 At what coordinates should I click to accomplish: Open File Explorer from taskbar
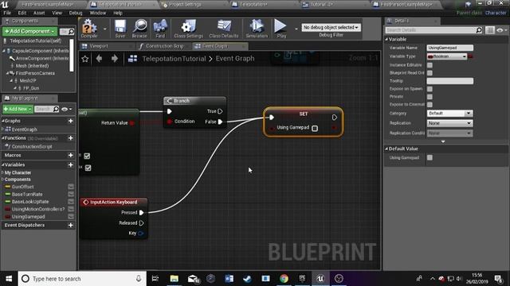[175, 279]
